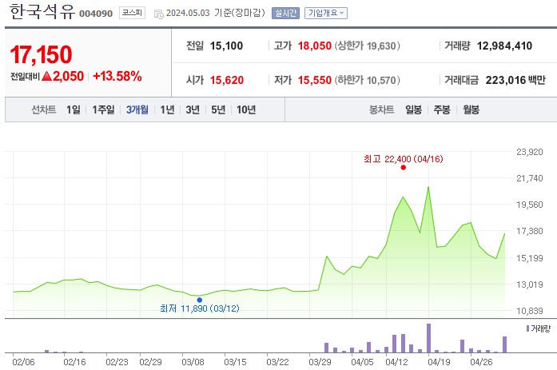The width and height of the screenshot is (557, 370).
Task: Click the 코스피 market badge
Action: coord(132,13)
